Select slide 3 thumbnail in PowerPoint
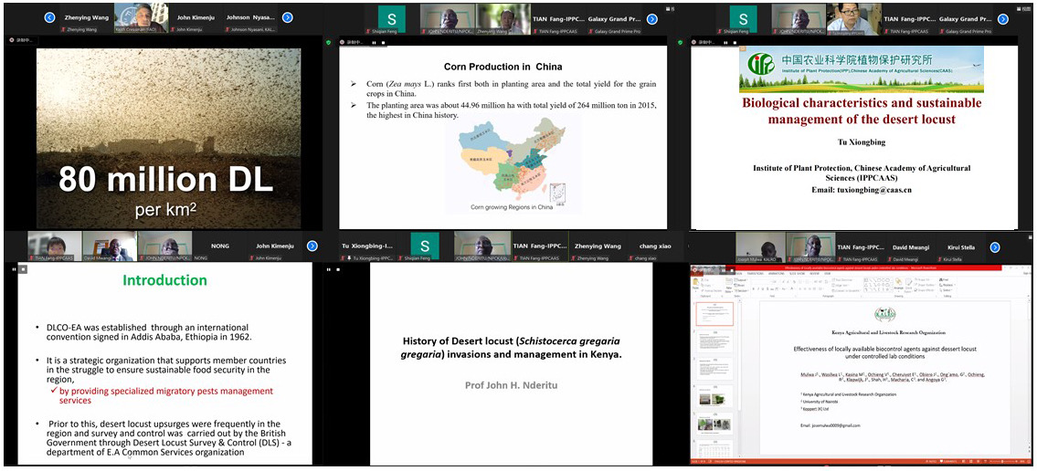 coord(714,370)
